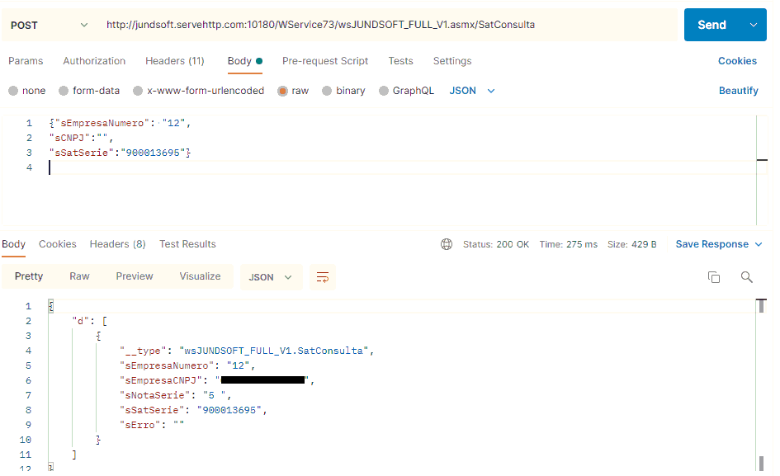Viewport: 780px width, 476px height.
Task: Expand the Send button arrow options
Action: [x=753, y=25]
